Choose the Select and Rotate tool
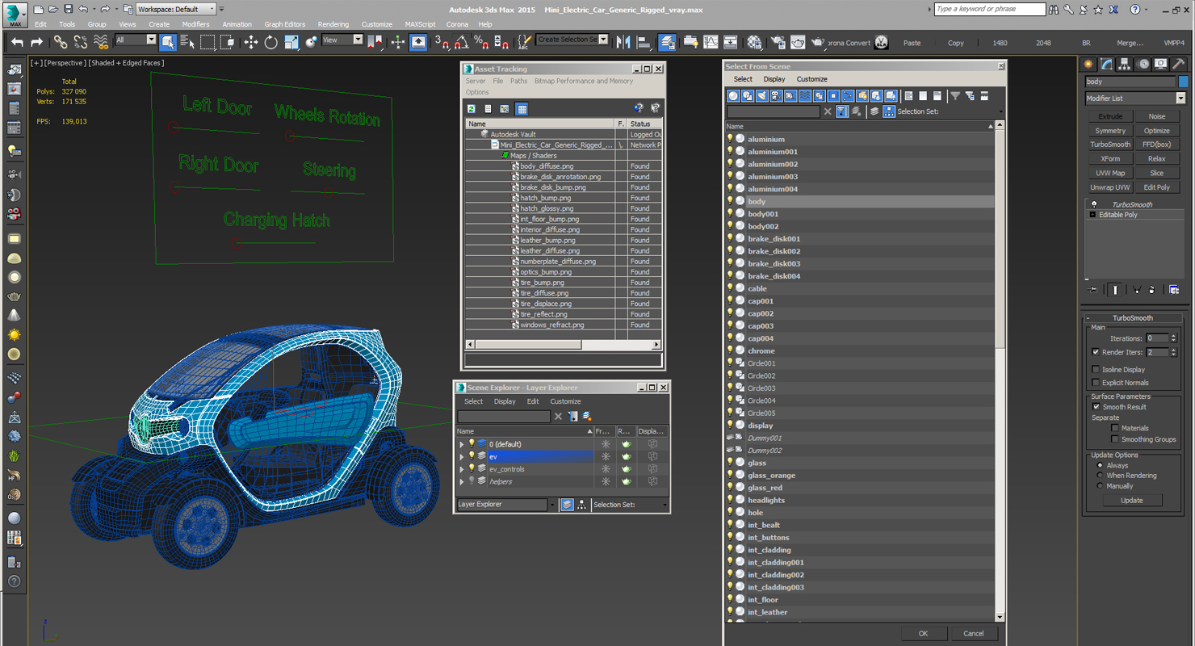 271,42
